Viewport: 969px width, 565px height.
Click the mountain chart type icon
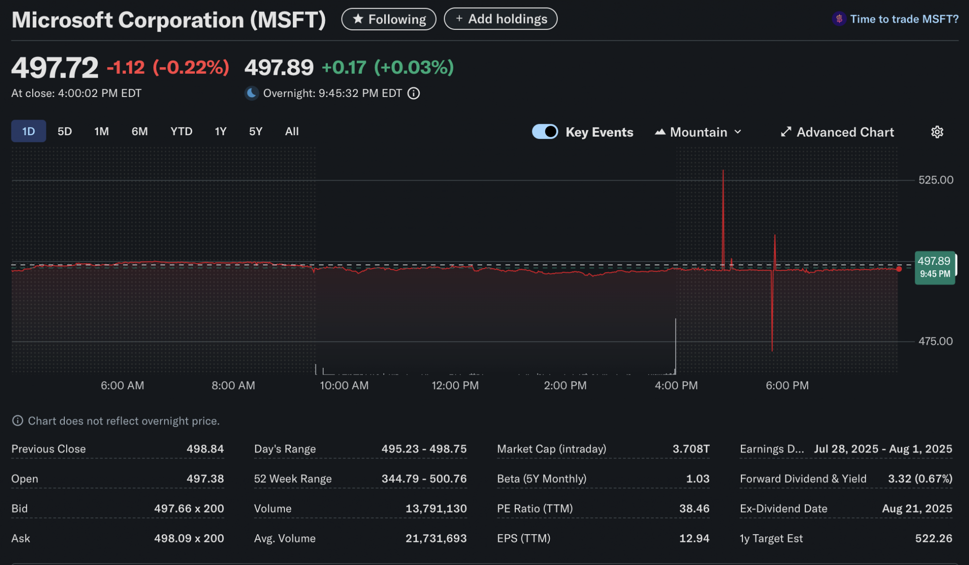[660, 132]
